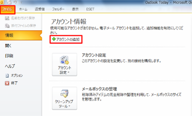Click the account settings person-gear icon

pos(64,60)
